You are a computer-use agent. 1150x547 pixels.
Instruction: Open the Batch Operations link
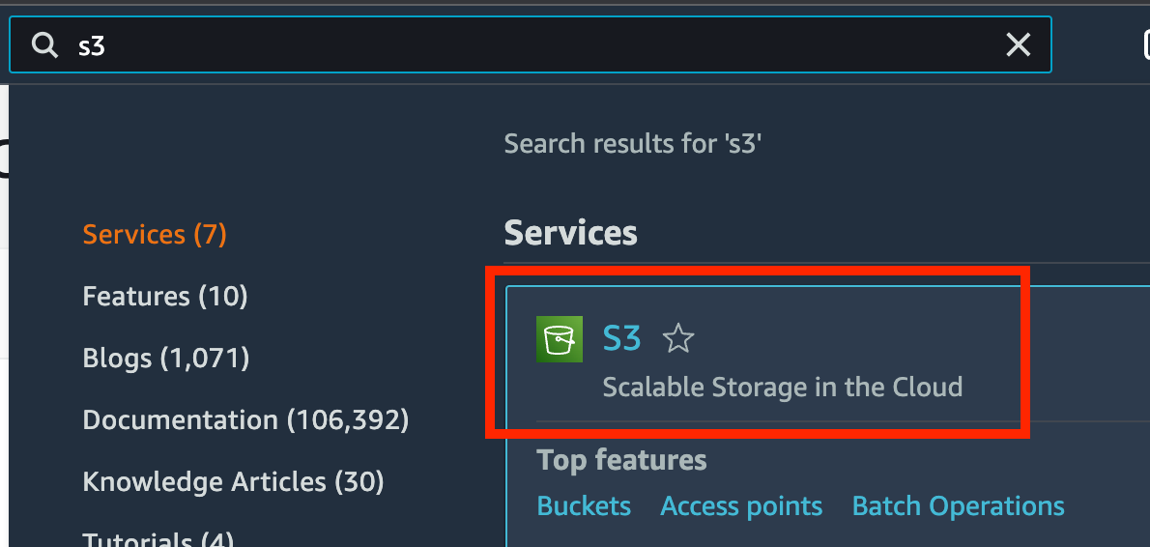(958, 506)
